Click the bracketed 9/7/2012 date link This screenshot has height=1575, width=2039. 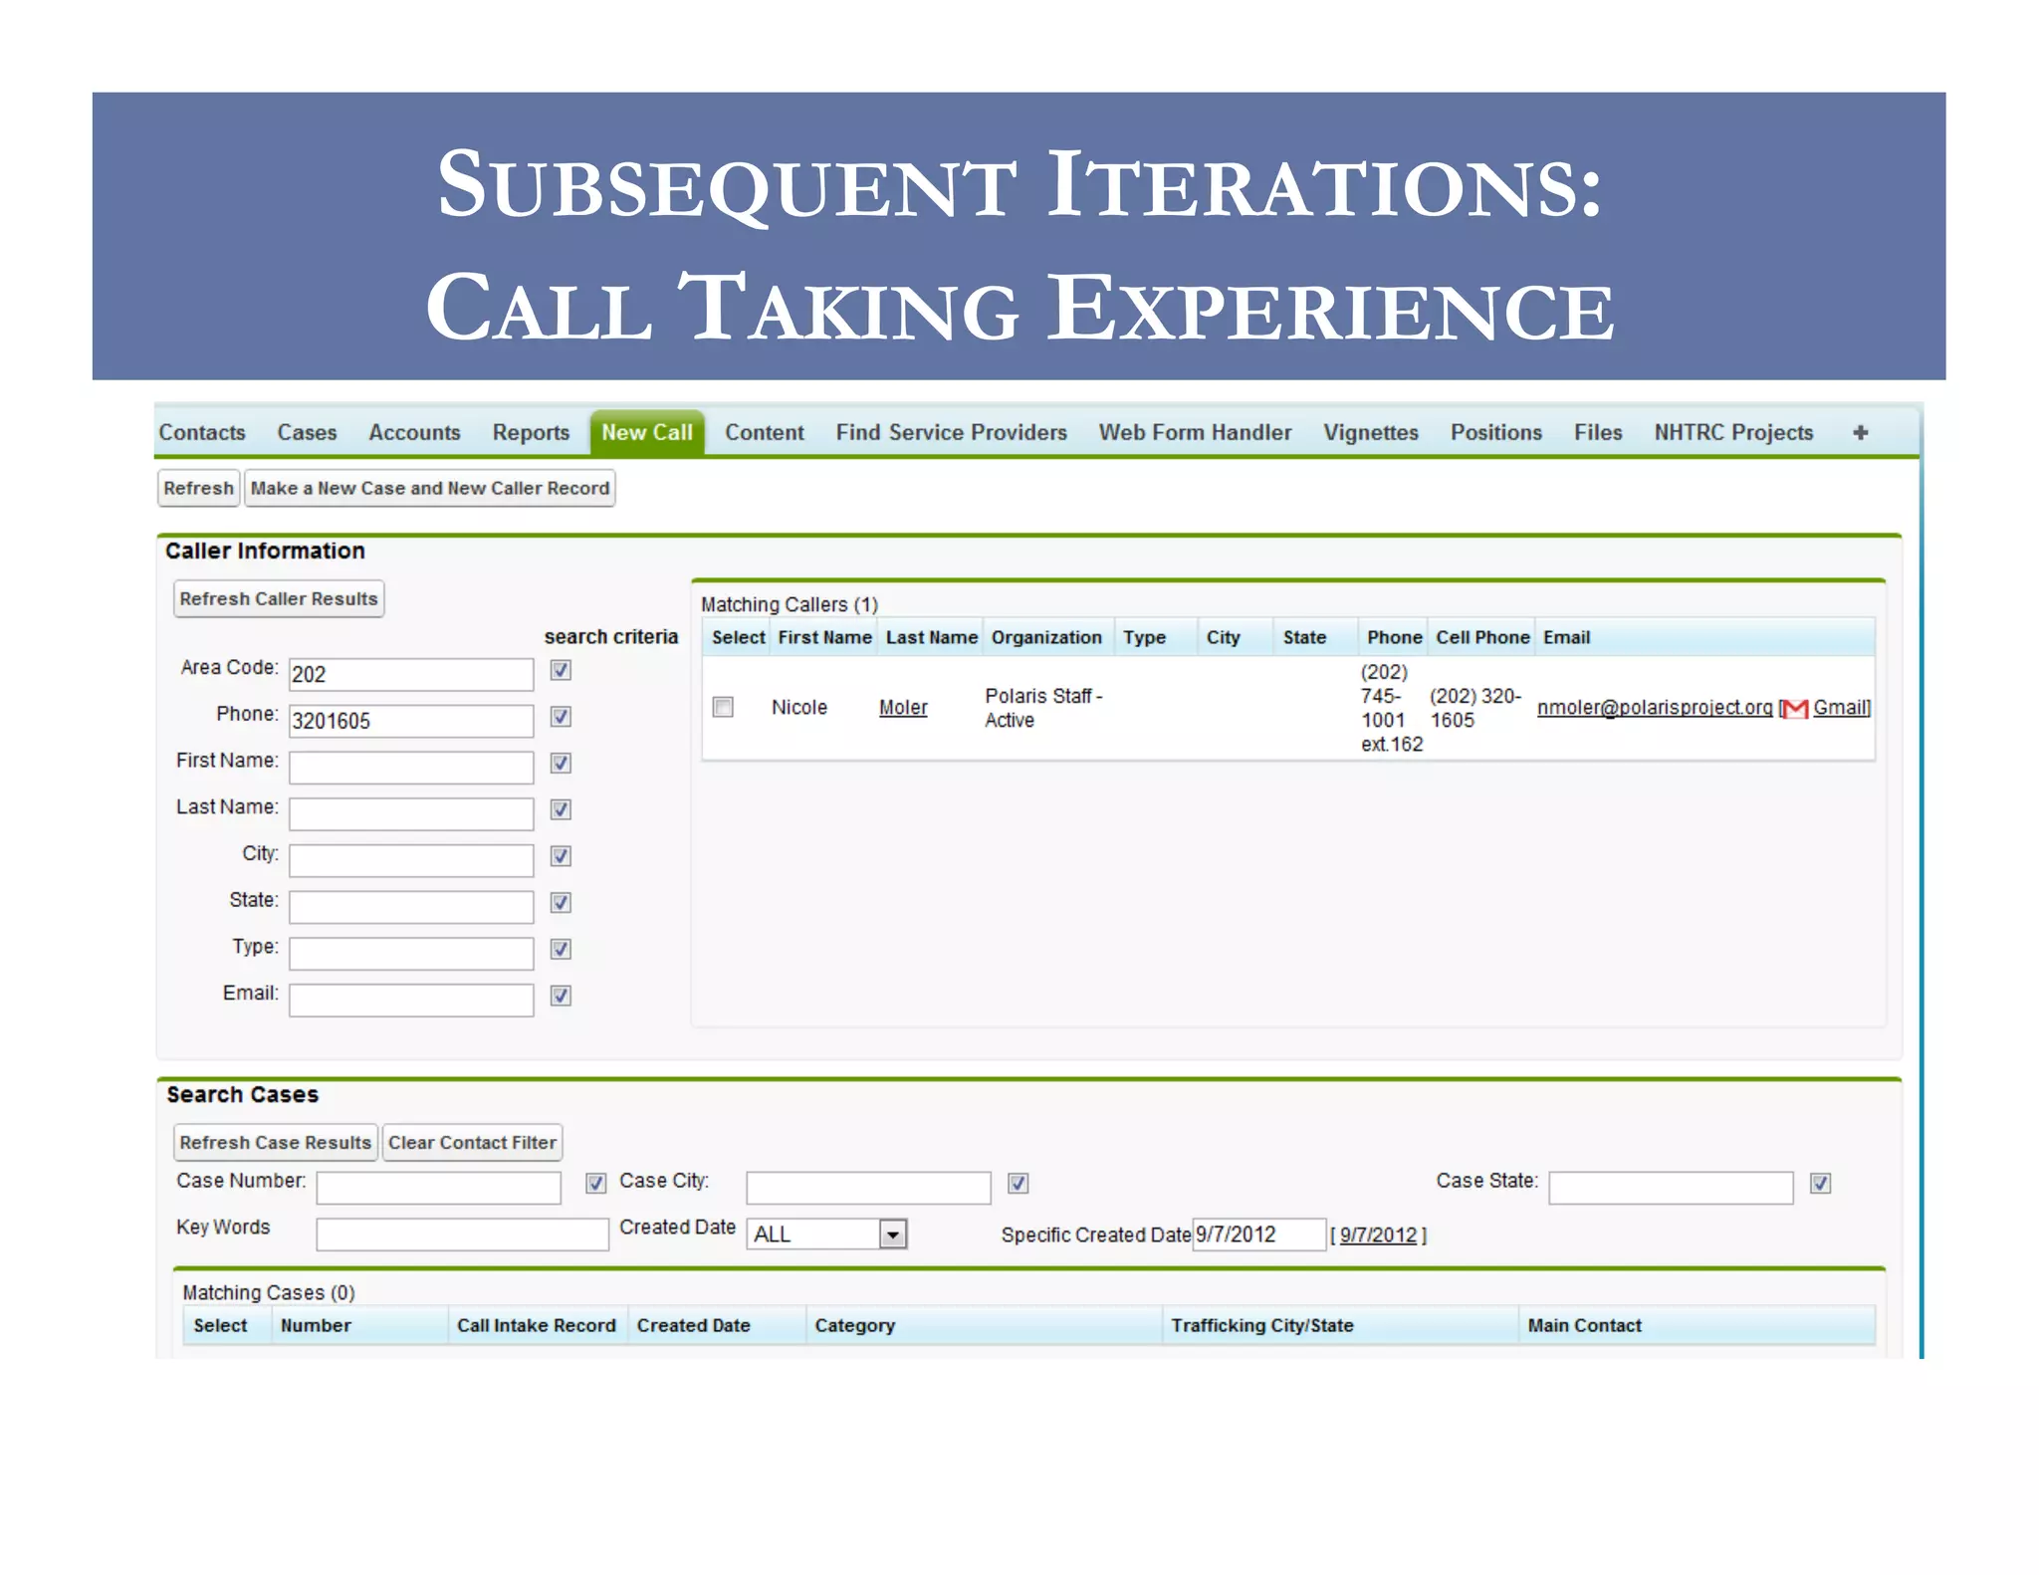coord(1378,1235)
